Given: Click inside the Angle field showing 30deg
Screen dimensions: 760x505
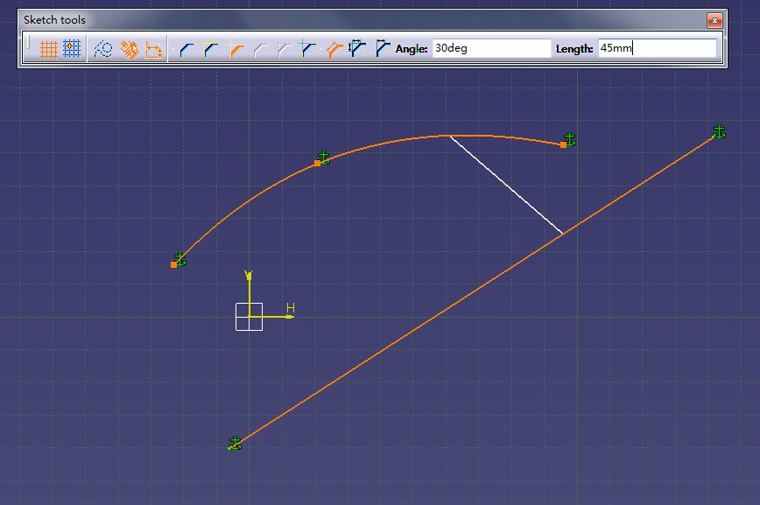Looking at the screenshot, I should point(491,48).
